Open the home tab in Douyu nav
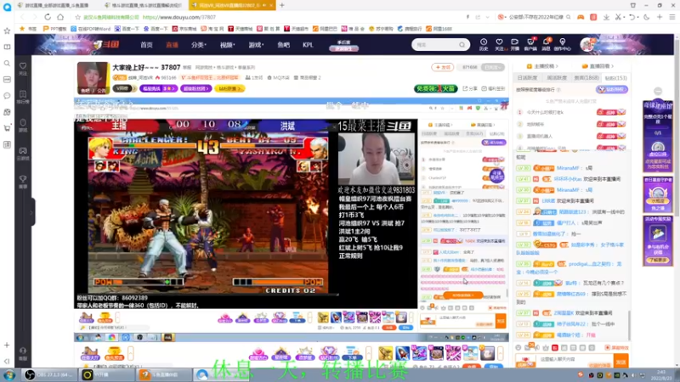The width and height of the screenshot is (680, 382). tap(146, 45)
